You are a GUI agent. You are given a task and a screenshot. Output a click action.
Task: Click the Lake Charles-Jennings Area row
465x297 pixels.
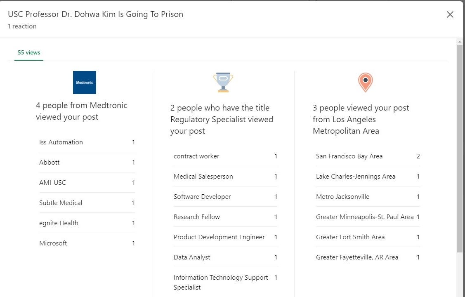[x=368, y=177]
